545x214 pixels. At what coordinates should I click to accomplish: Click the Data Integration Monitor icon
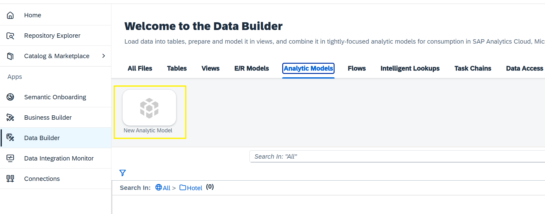[x=10, y=158]
